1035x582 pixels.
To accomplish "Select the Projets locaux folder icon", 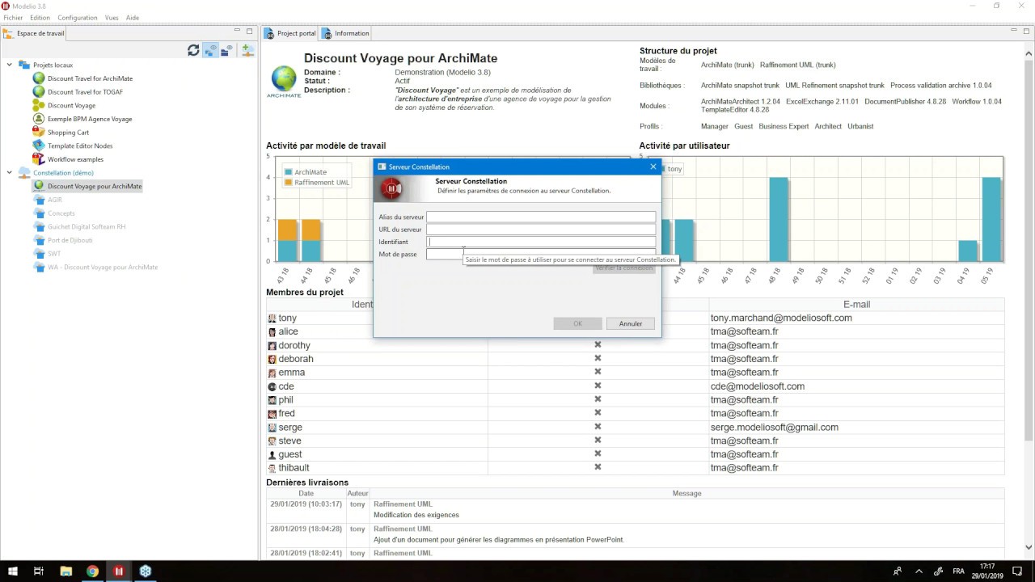I will pyautogui.click(x=24, y=65).
